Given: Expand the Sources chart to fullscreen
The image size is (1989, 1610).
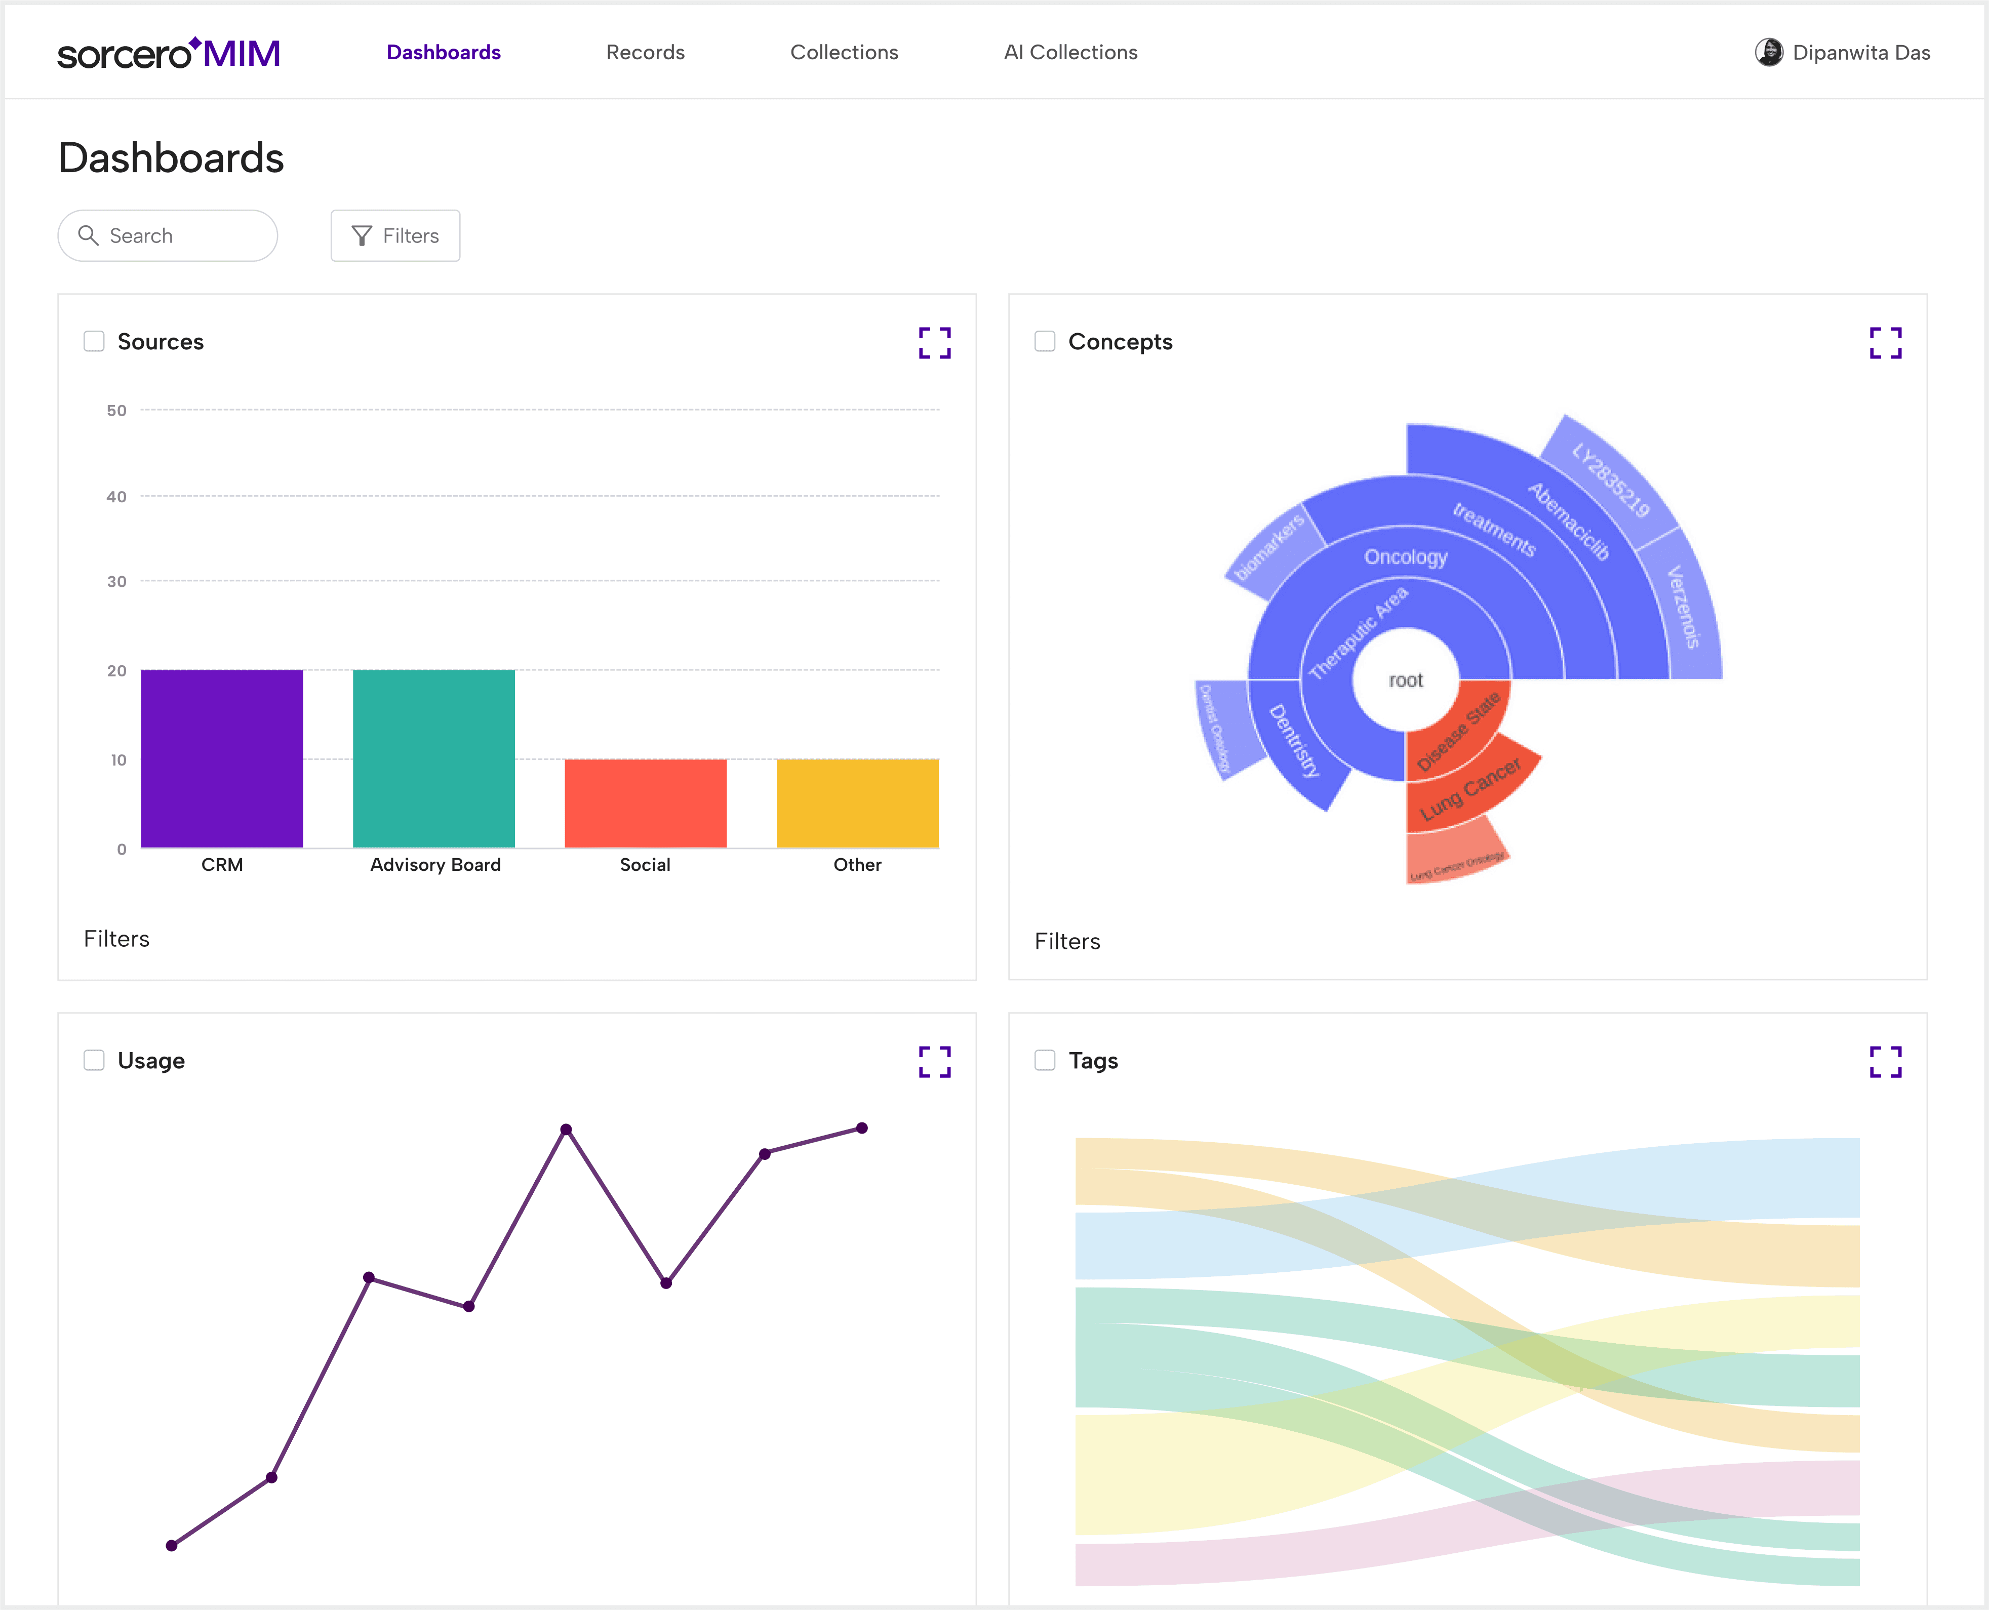Looking at the screenshot, I should click(x=934, y=342).
